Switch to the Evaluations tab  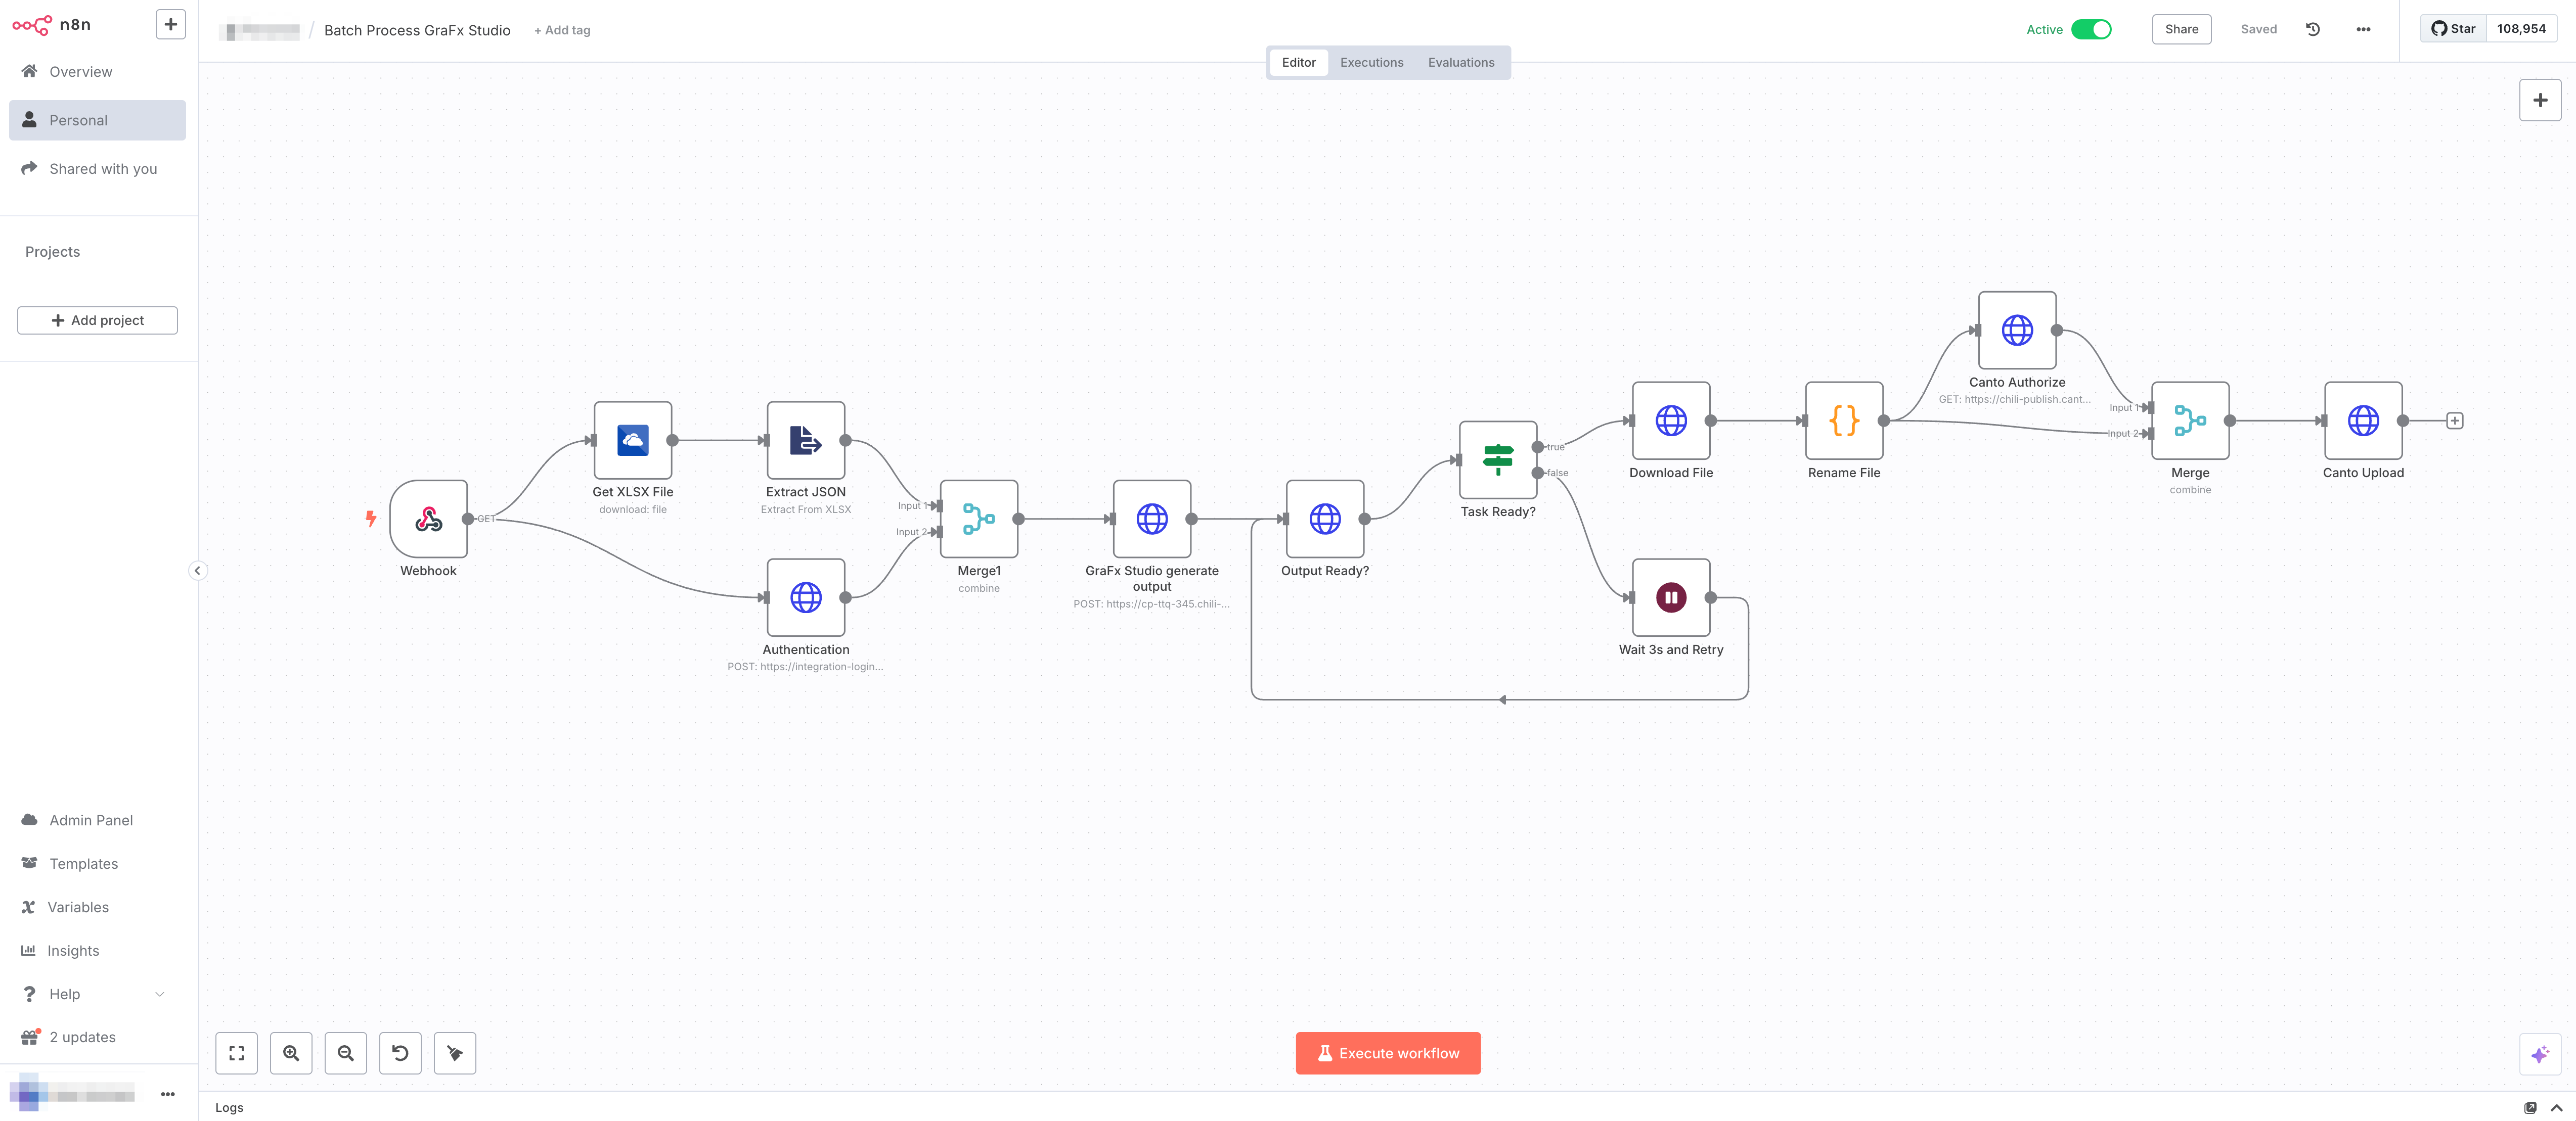[x=1461, y=62]
